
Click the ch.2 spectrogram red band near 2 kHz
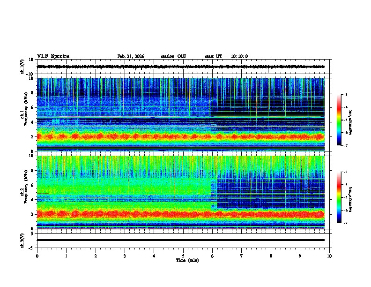(181, 214)
